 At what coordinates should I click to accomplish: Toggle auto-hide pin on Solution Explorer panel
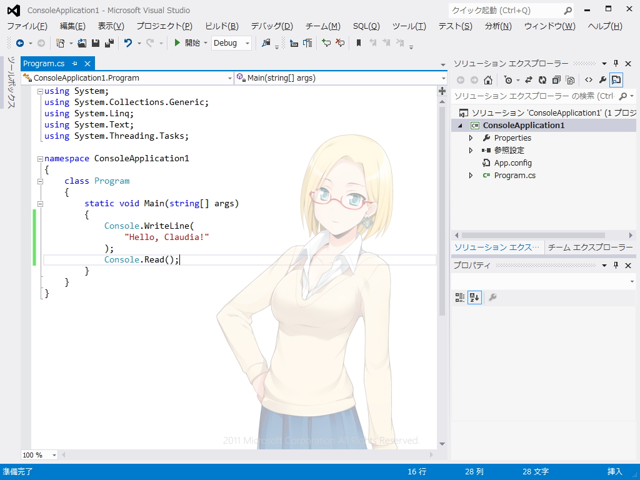point(616,63)
